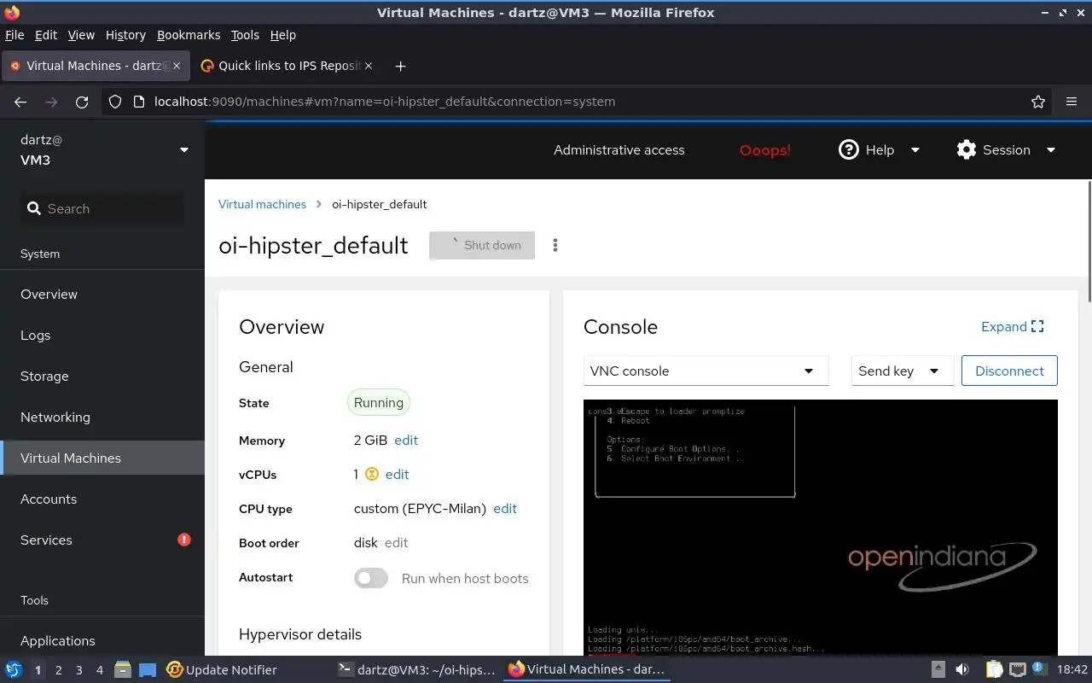Click the Administrative access button
Viewport: 1092px width, 683px height.
619,149
